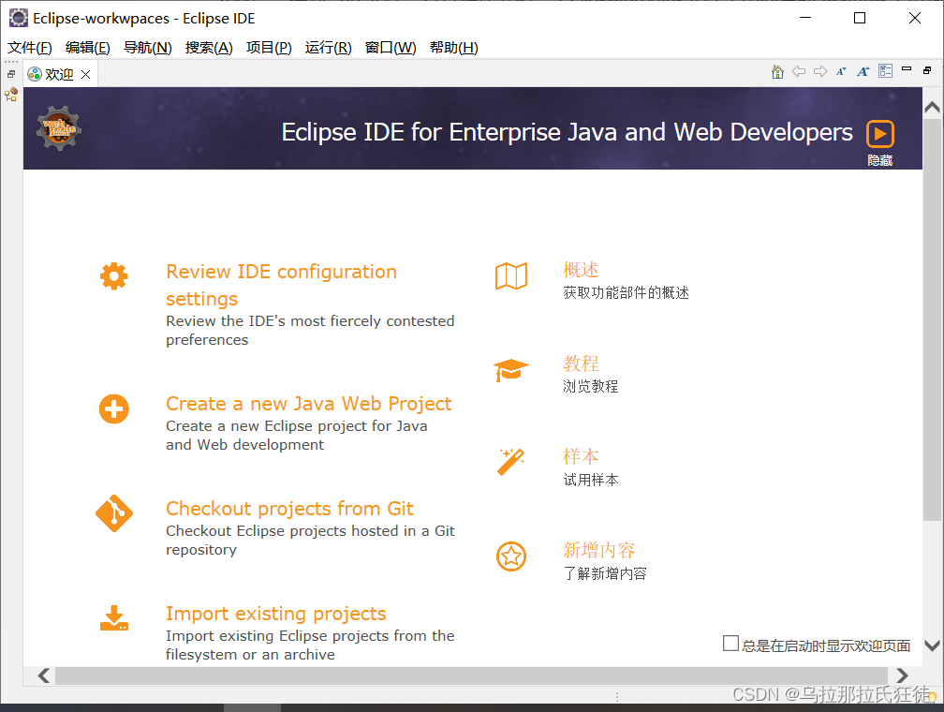Screen dimensions: 944x712
Task: Click the orange play button in the banner
Action: click(880, 133)
